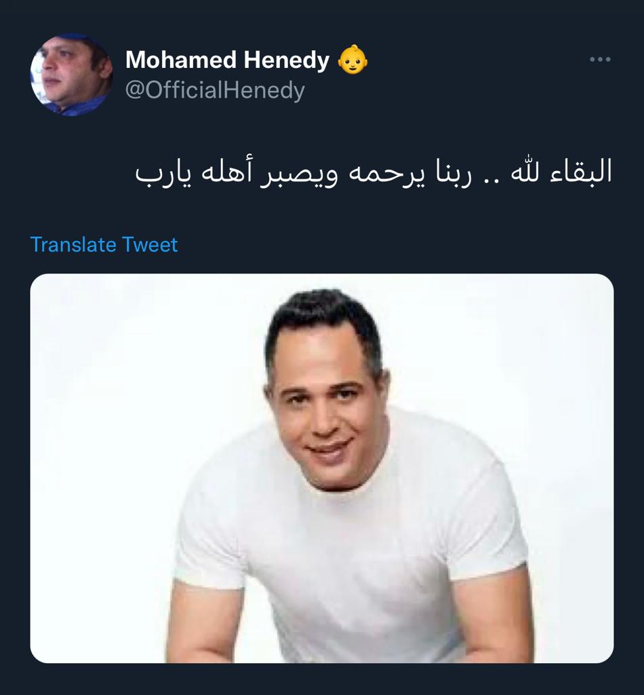Open the three-dot more options menu
The width and height of the screenshot is (644, 695).
click(600, 60)
